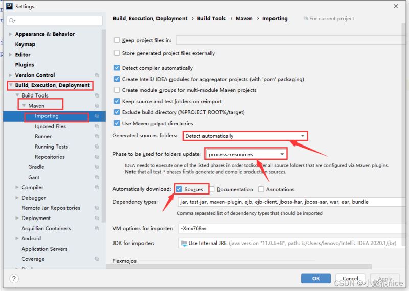Open Ignored Files settings page
Viewport: 409px width, 291px height.
(x=50, y=126)
